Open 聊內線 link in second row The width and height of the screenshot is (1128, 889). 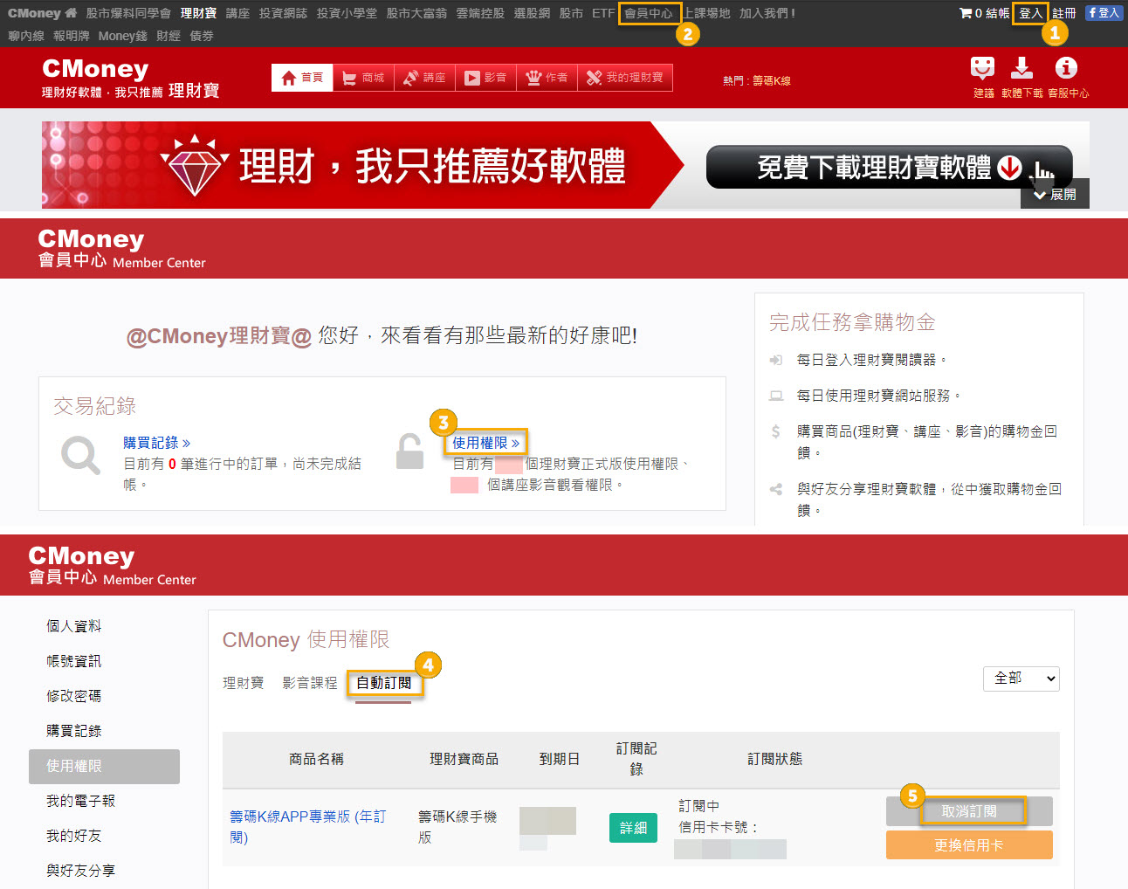[26, 36]
